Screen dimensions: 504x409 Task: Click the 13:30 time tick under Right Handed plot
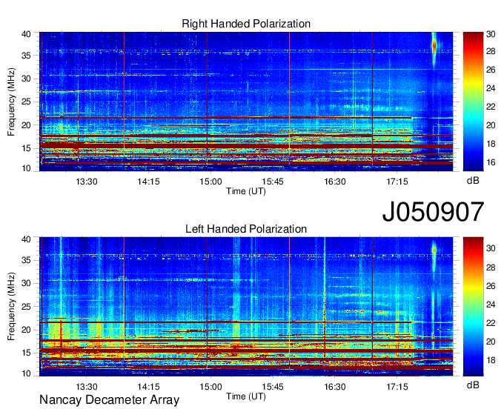pyautogui.click(x=87, y=182)
